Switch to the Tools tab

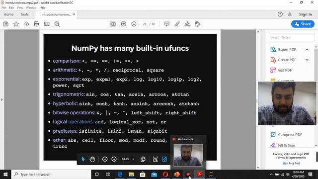(24, 14)
